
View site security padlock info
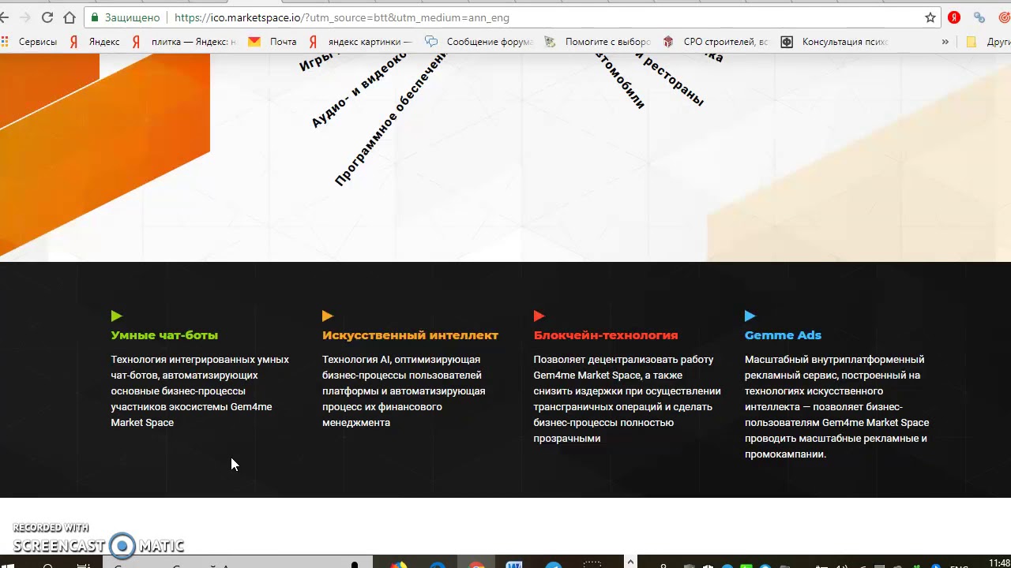(x=95, y=17)
